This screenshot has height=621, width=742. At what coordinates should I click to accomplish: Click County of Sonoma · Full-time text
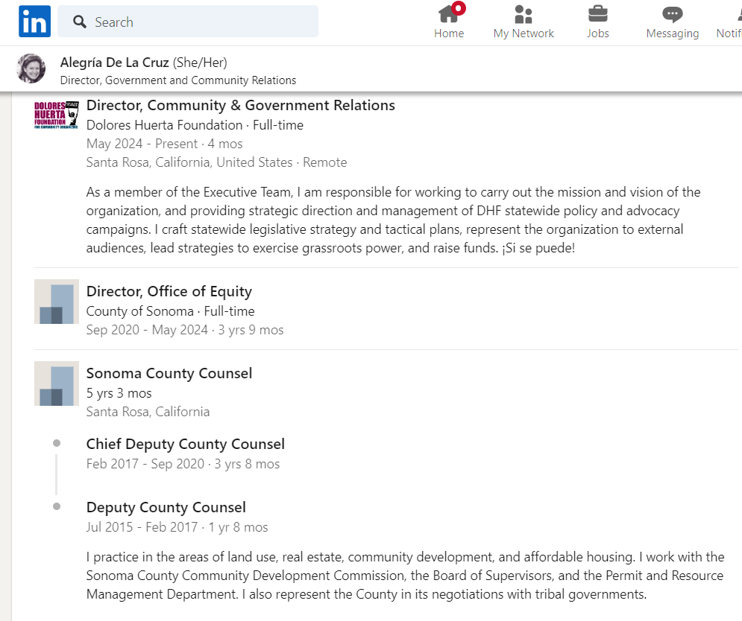pos(170,311)
